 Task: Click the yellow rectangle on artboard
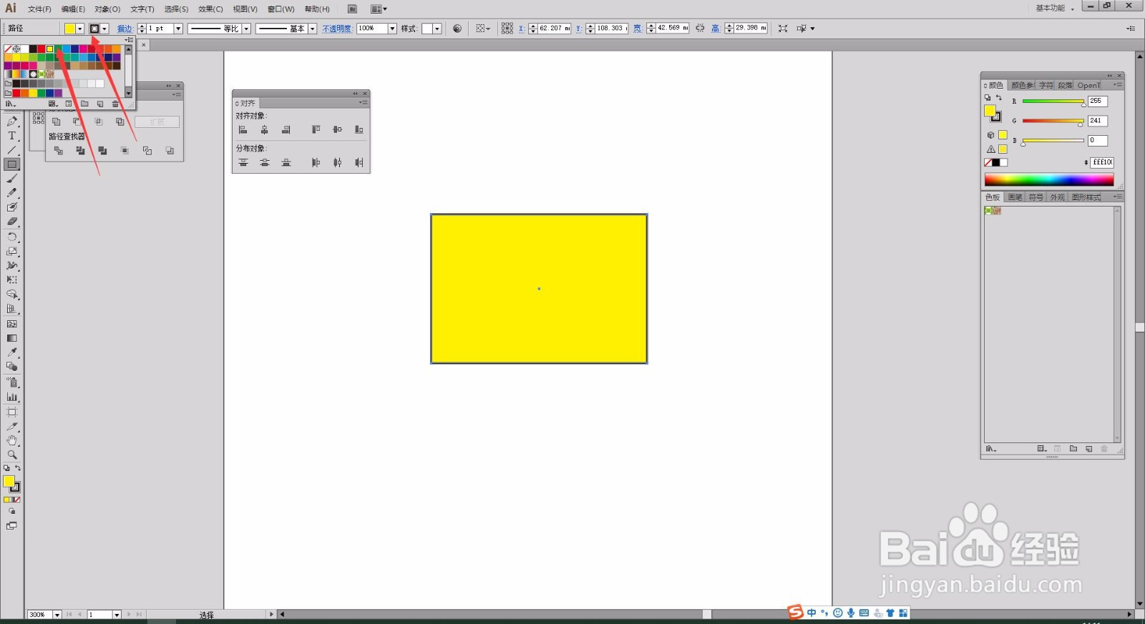click(x=539, y=289)
